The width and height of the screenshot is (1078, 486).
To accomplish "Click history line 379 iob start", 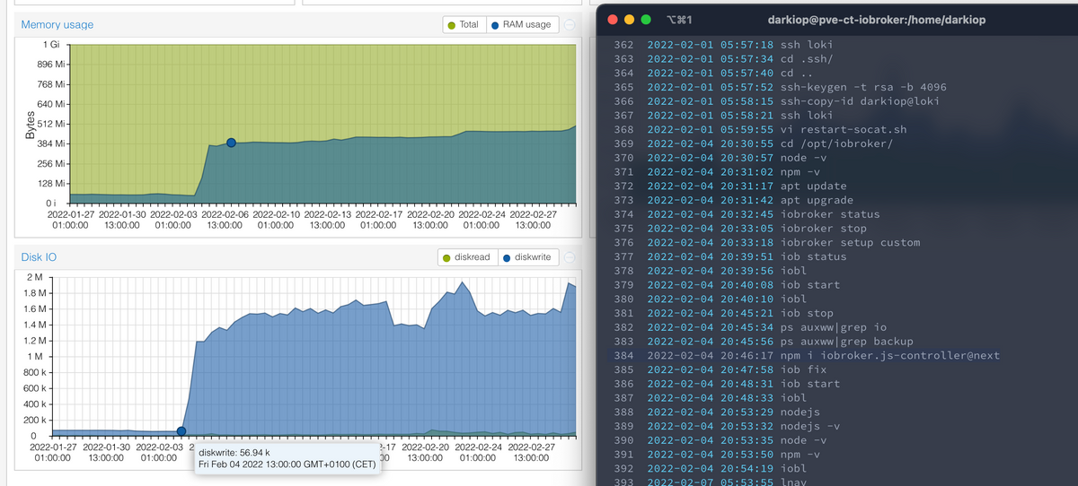I will point(726,285).
